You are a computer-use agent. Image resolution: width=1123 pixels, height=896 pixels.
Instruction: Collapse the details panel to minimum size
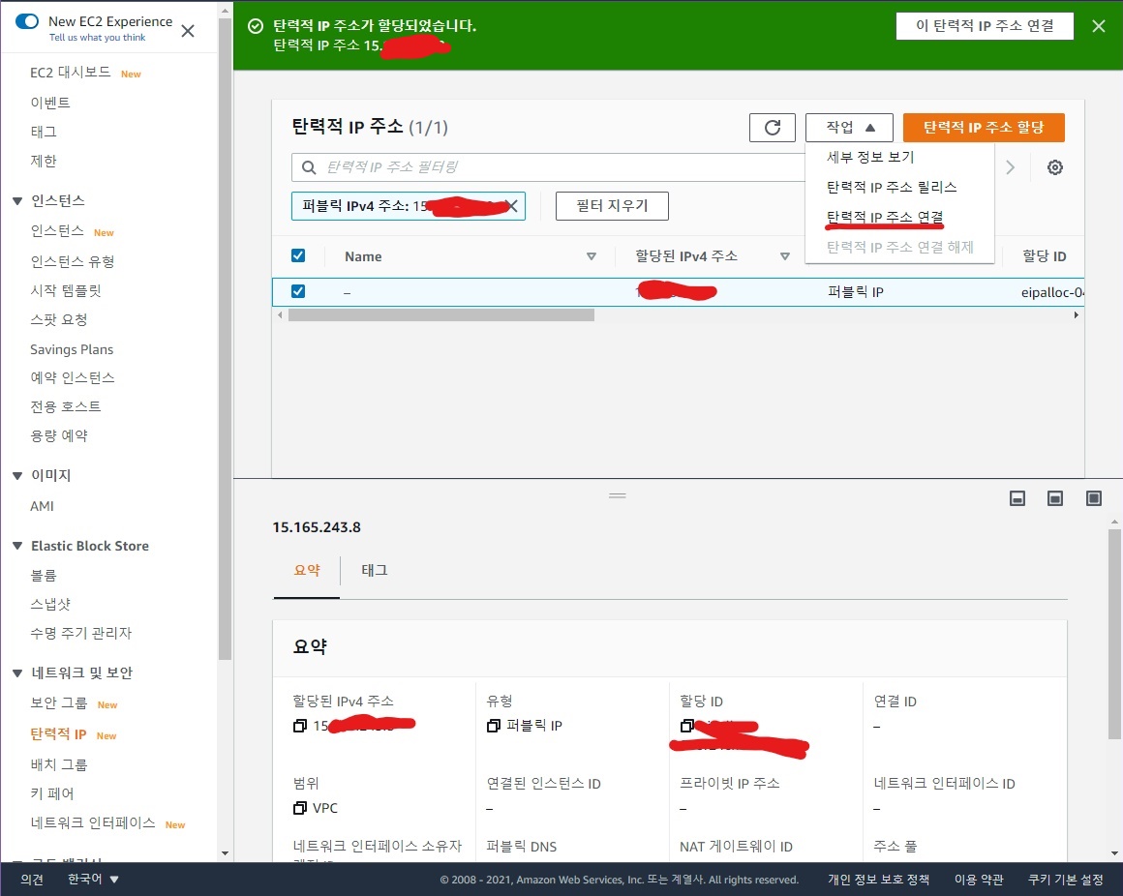point(1017,498)
